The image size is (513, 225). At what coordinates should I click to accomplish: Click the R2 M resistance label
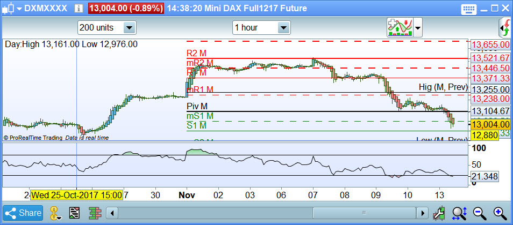tap(197, 53)
